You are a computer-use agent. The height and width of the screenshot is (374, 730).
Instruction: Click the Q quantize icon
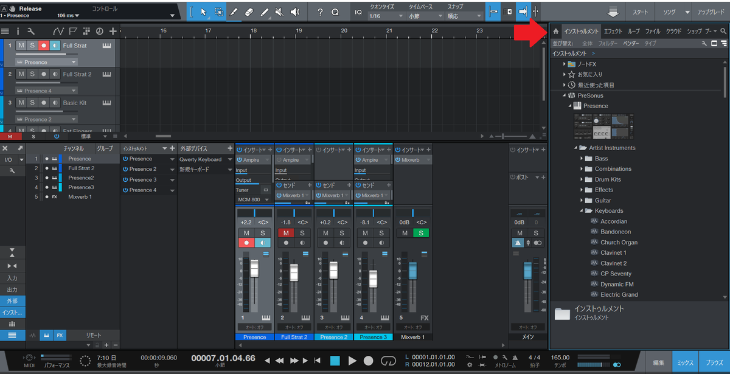click(335, 12)
